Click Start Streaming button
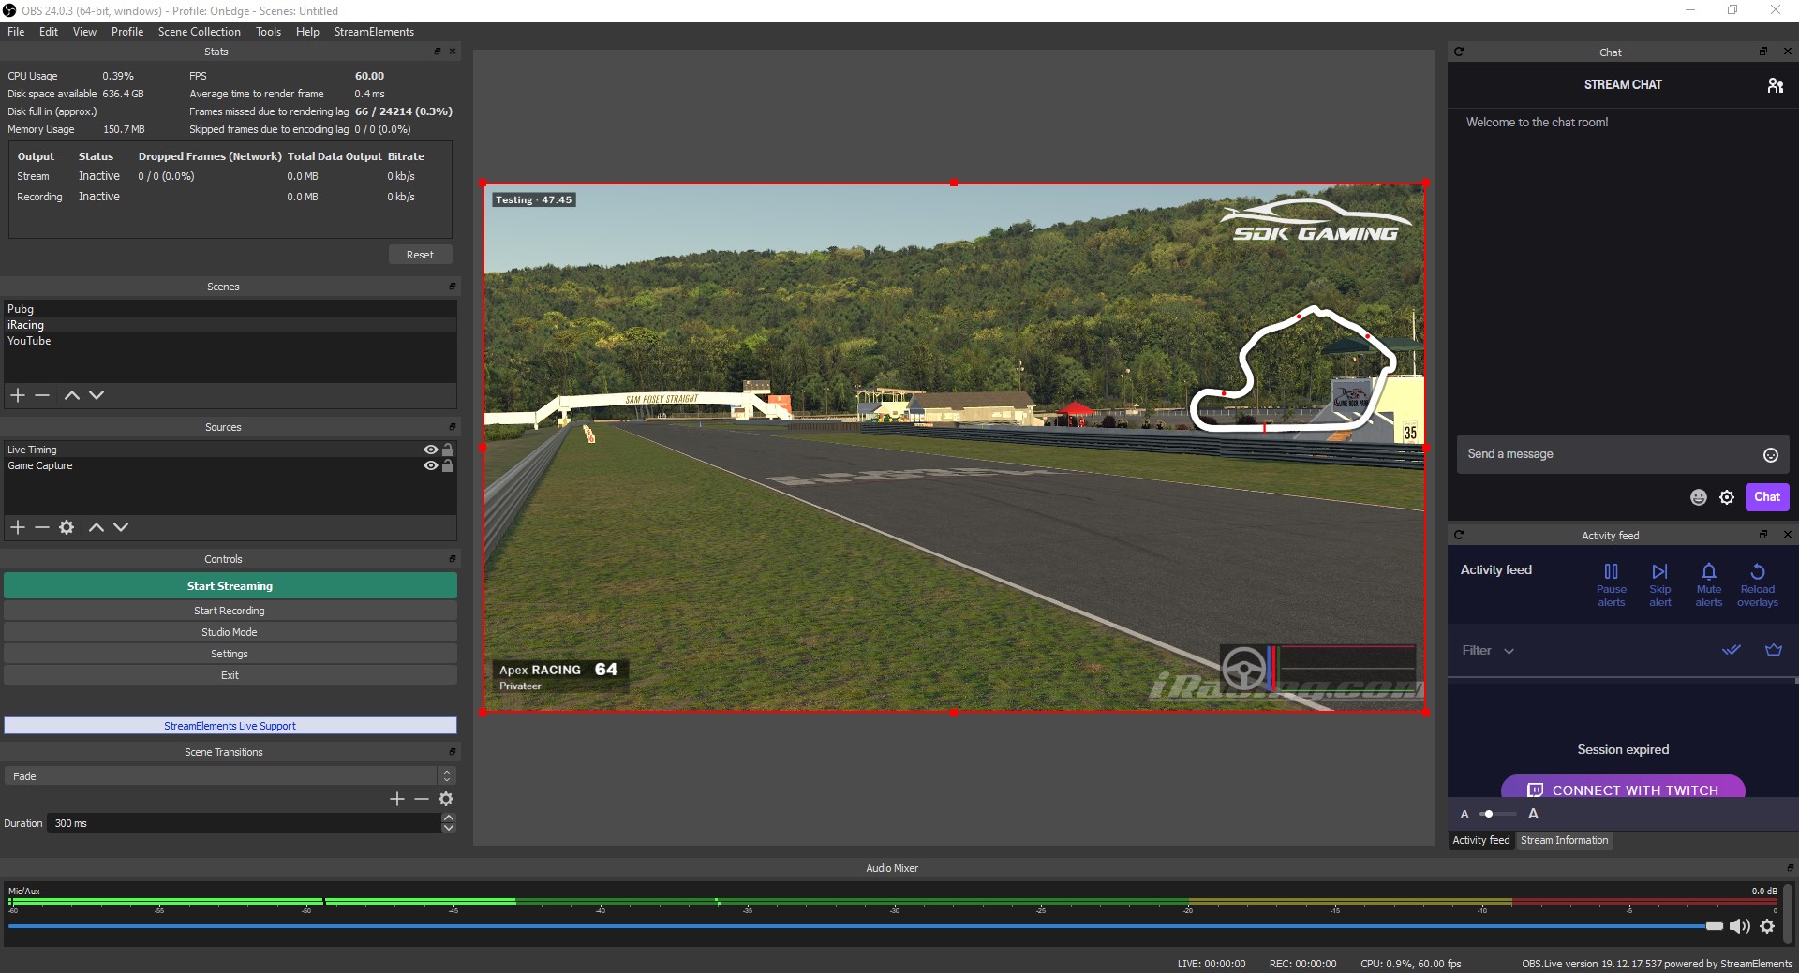This screenshot has width=1799, height=973. point(230,586)
